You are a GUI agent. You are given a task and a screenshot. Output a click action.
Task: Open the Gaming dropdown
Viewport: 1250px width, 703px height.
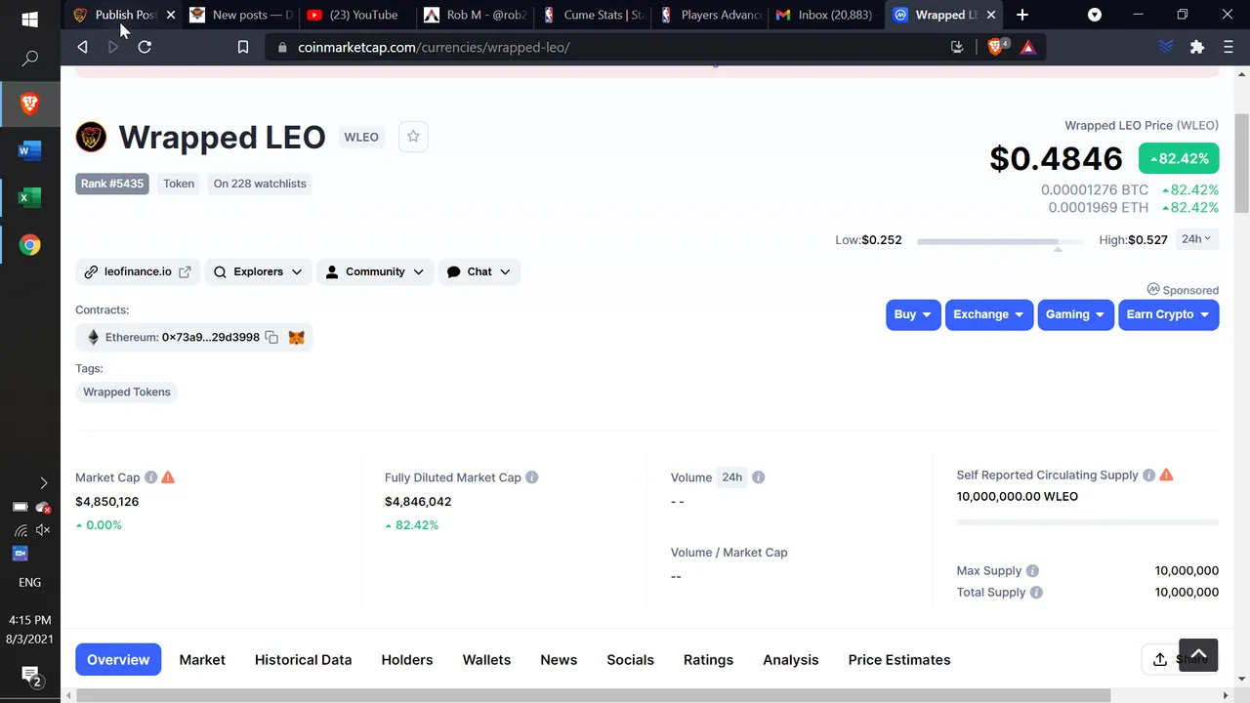pos(1075,314)
